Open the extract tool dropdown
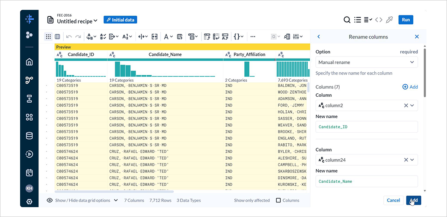The image size is (447, 217). (114, 36)
